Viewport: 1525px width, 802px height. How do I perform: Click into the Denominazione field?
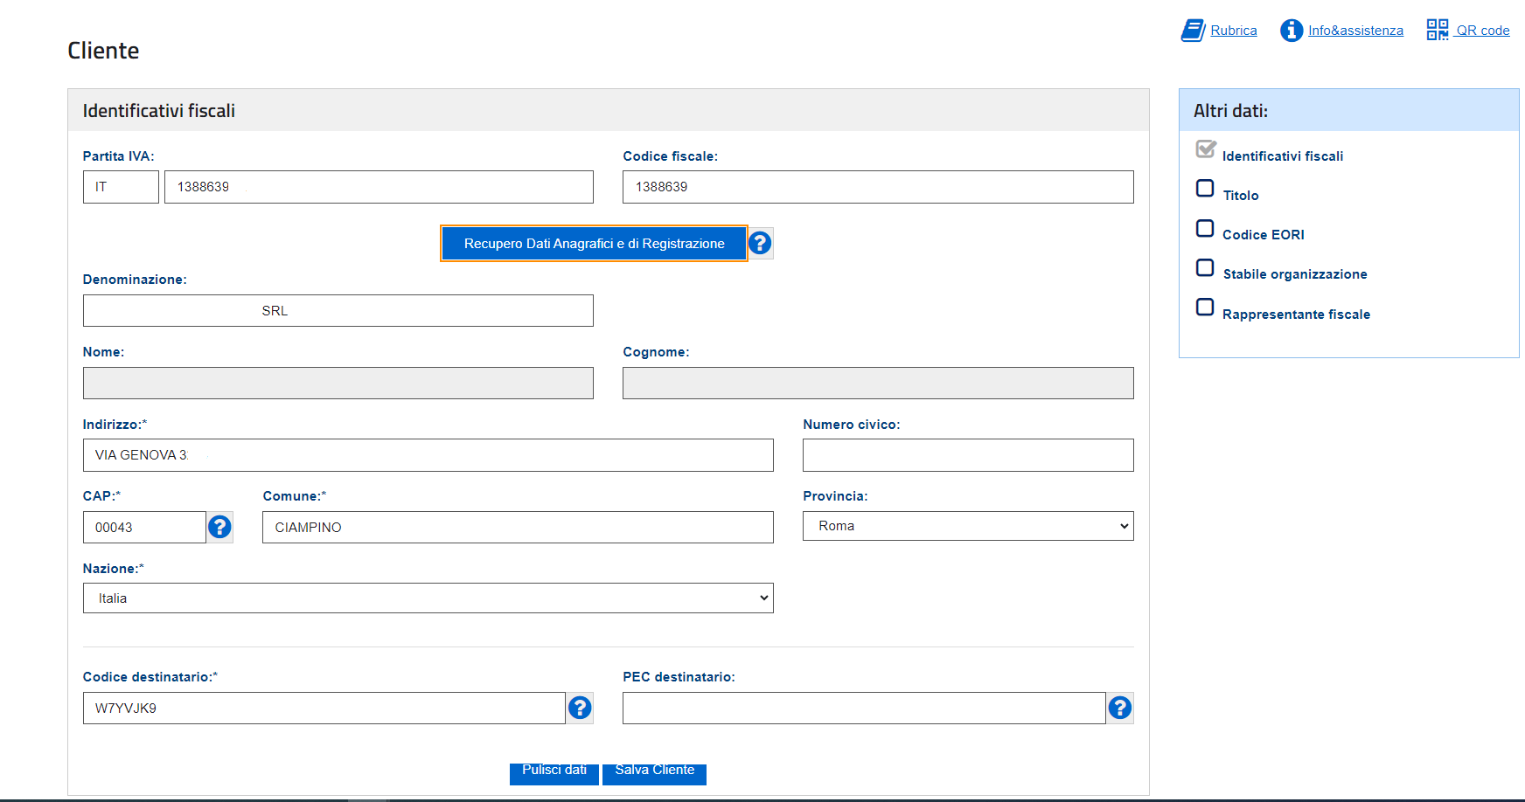pos(338,311)
